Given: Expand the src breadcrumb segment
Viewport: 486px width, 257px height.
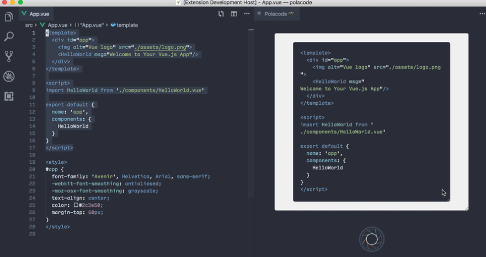Looking at the screenshot, I should point(29,25).
